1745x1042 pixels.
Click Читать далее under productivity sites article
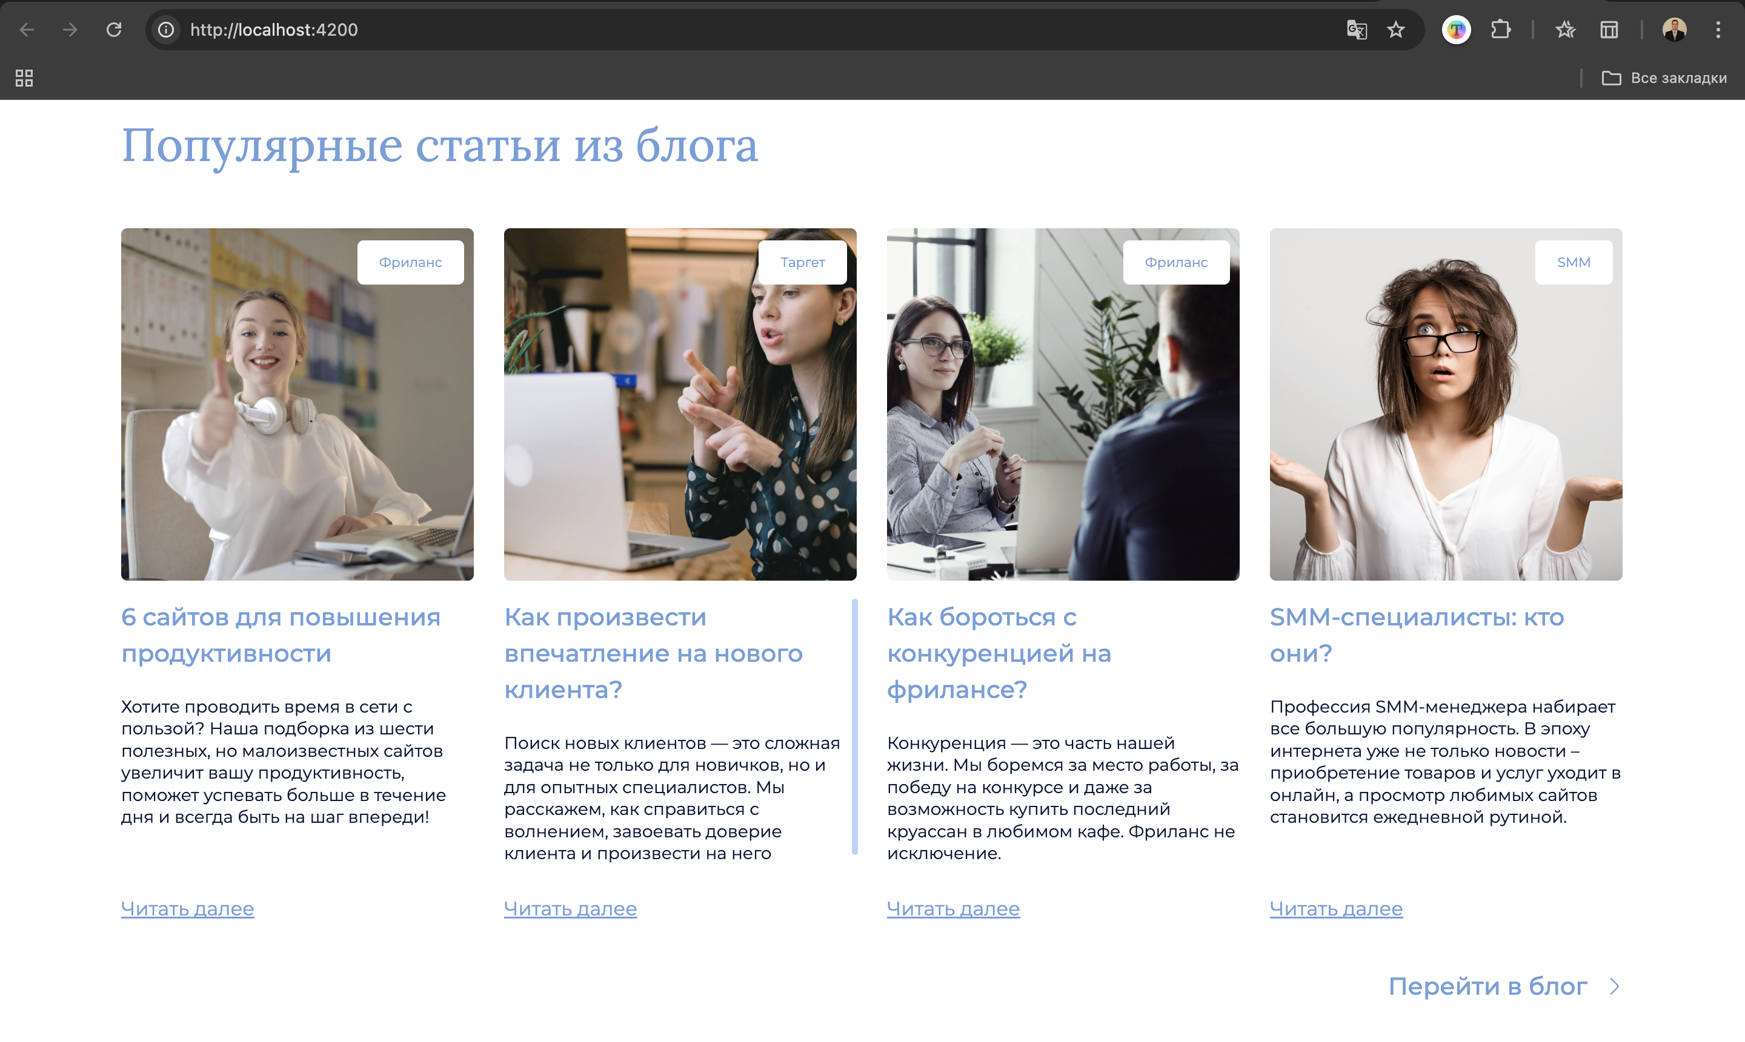[188, 909]
